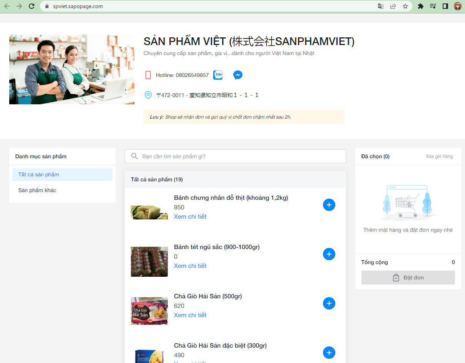Image resolution: width=465 pixels, height=363 pixels.
Task: Click Xóa giỏ hàng to clear cart
Action: [x=439, y=156]
